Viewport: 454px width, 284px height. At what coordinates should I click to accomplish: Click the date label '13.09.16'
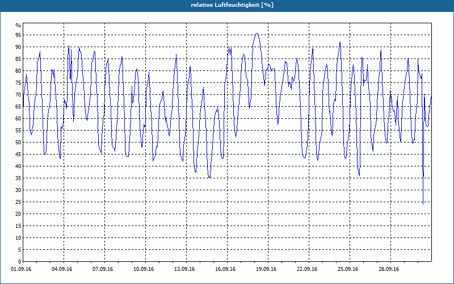(x=184, y=269)
